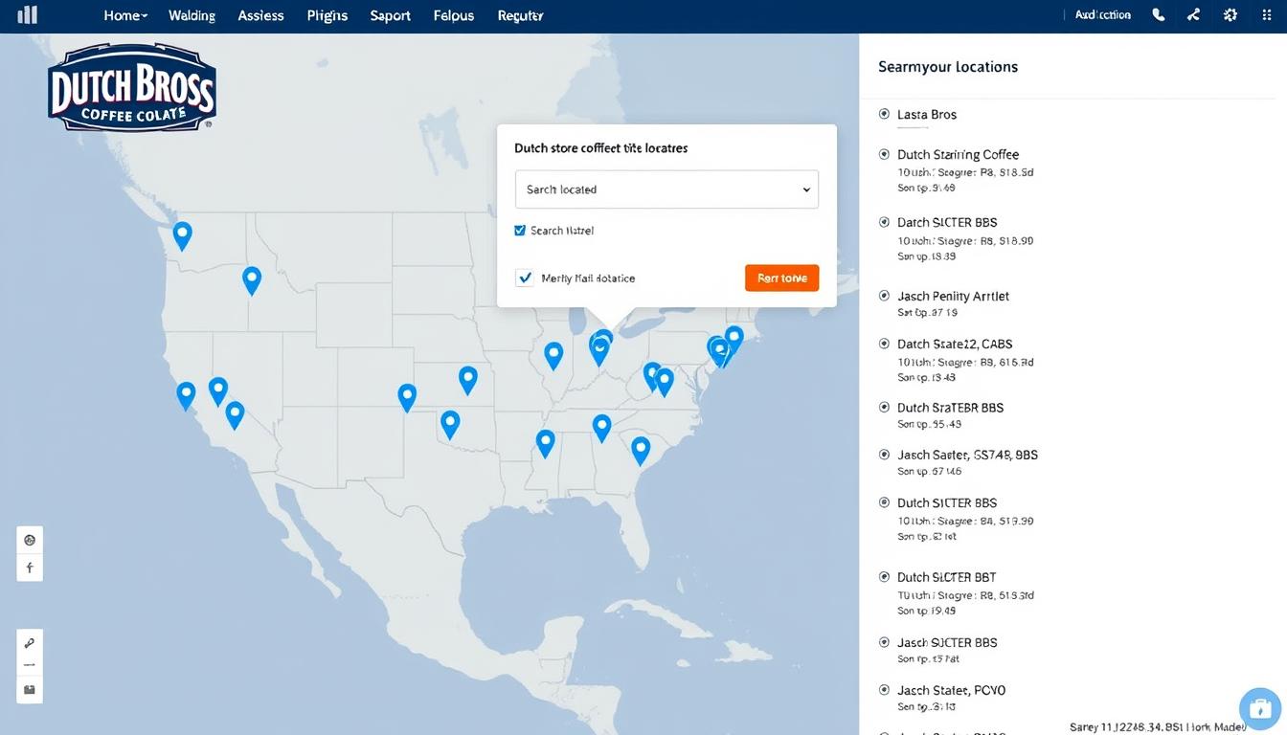Click the 'Dutch store coffeet tite locatres' popup title

pyautogui.click(x=600, y=148)
